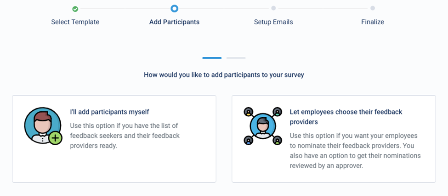The height and width of the screenshot is (196, 448).
Task: Click the green plus badge on the avatar
Action: [56, 138]
